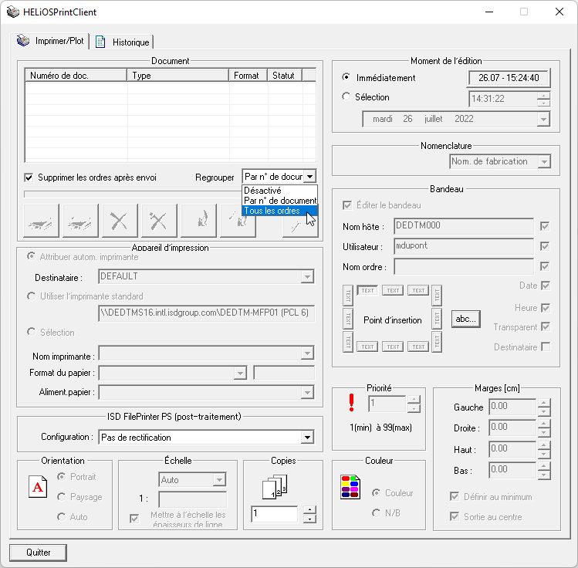
Task: Switch to the Imprimer/Plot tab
Action: [x=50, y=41]
